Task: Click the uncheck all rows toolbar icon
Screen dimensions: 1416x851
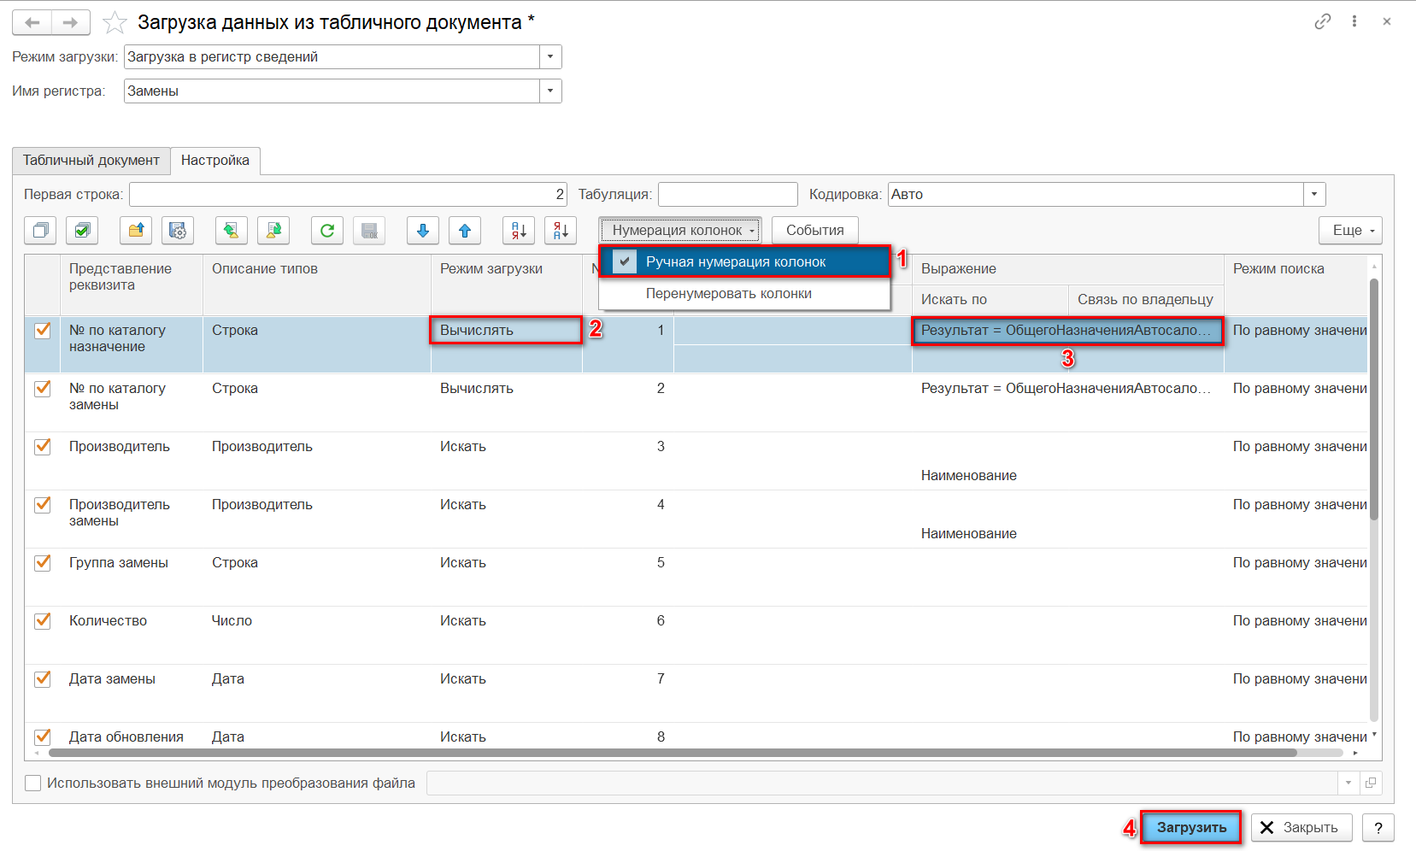Action: pos(40,230)
